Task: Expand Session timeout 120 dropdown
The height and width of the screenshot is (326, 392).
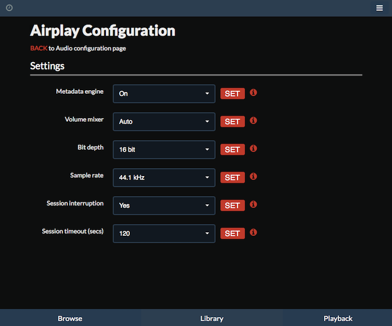Action: click(164, 234)
